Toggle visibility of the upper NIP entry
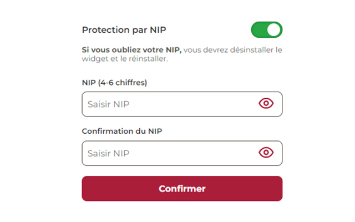The width and height of the screenshot is (355, 222). [266, 104]
